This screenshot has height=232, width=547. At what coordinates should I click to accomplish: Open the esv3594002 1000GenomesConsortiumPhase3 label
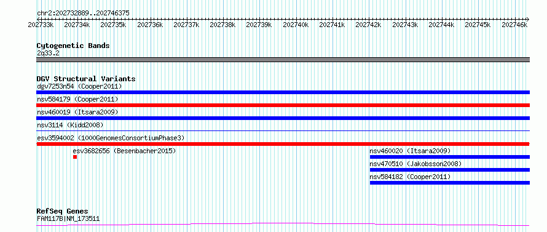111,138
